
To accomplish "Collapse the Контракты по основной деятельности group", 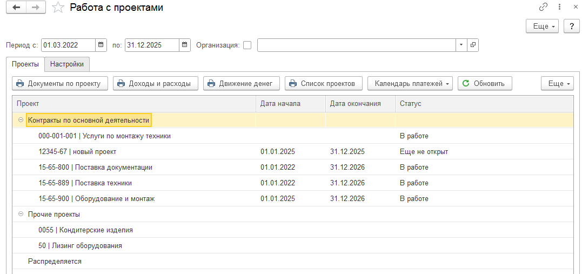I will pyautogui.click(x=21, y=120).
